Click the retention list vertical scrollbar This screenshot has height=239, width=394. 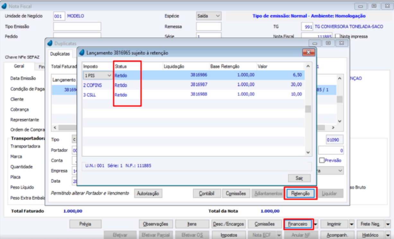pos(308,109)
